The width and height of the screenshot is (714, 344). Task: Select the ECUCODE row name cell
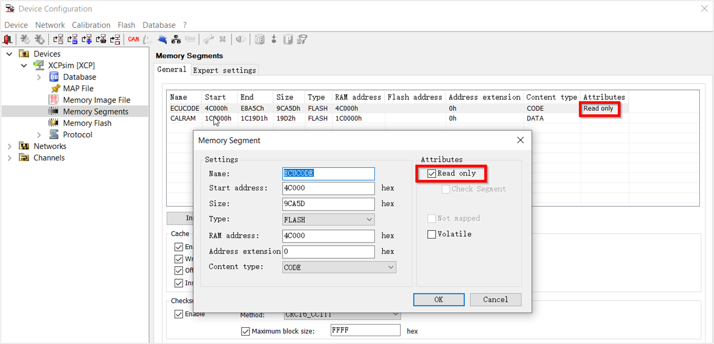click(x=185, y=108)
